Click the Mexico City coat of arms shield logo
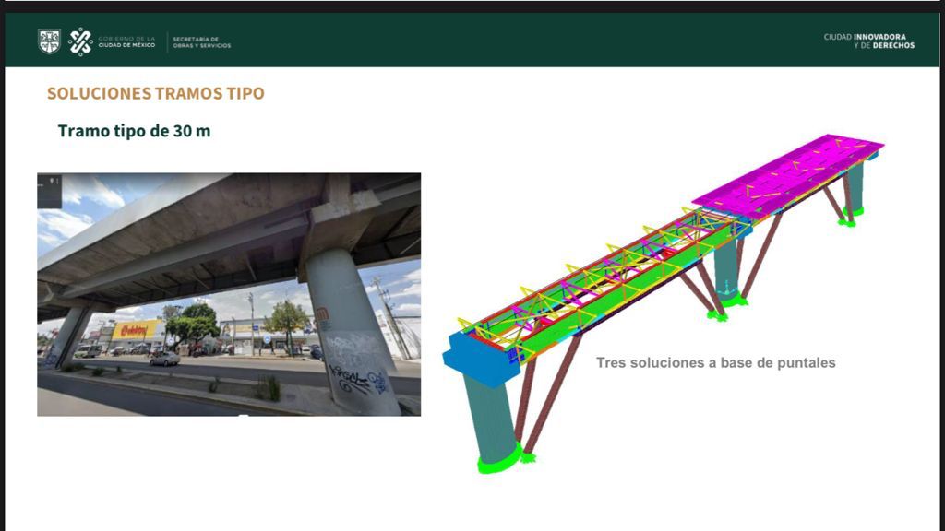 49,41
